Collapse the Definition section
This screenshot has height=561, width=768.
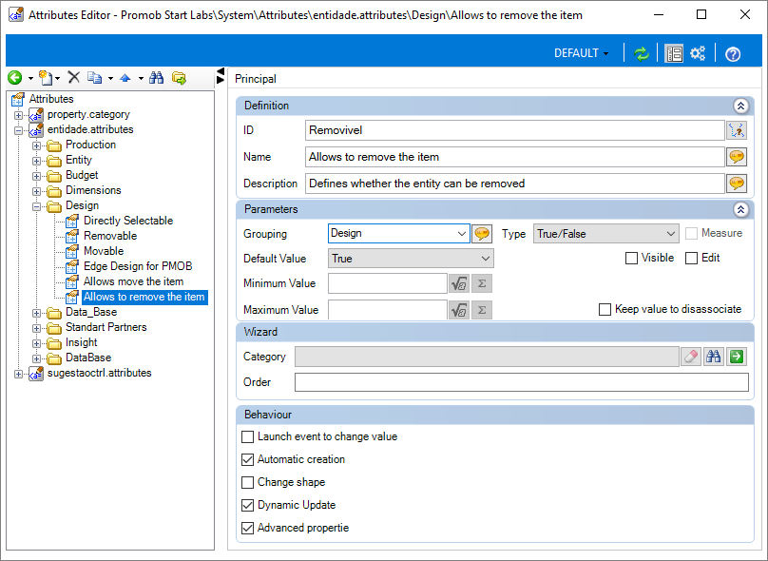740,106
